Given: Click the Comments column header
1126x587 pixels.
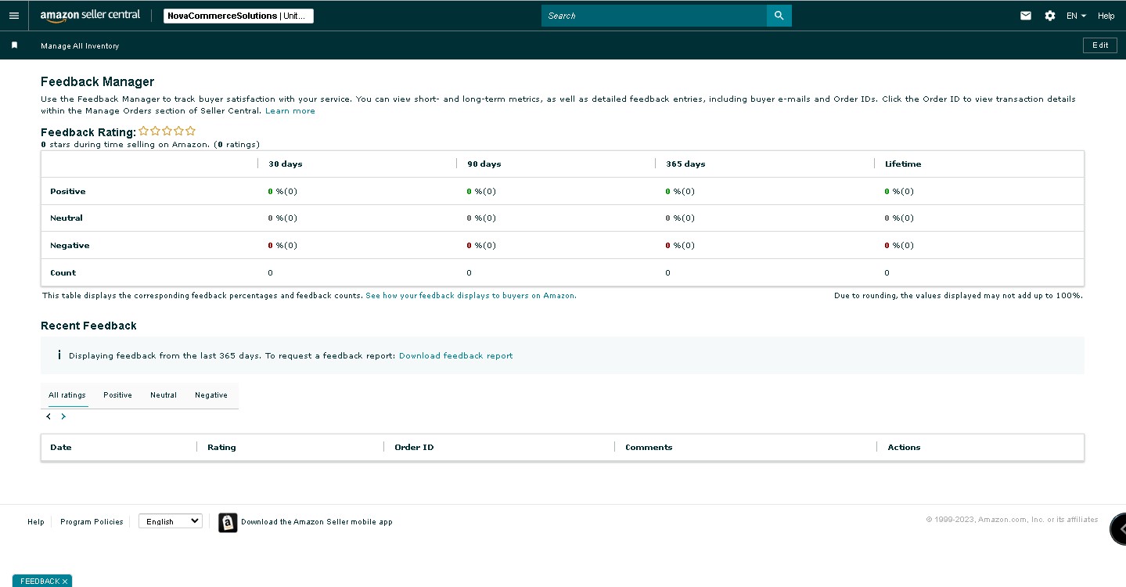Looking at the screenshot, I should click(x=649, y=448).
